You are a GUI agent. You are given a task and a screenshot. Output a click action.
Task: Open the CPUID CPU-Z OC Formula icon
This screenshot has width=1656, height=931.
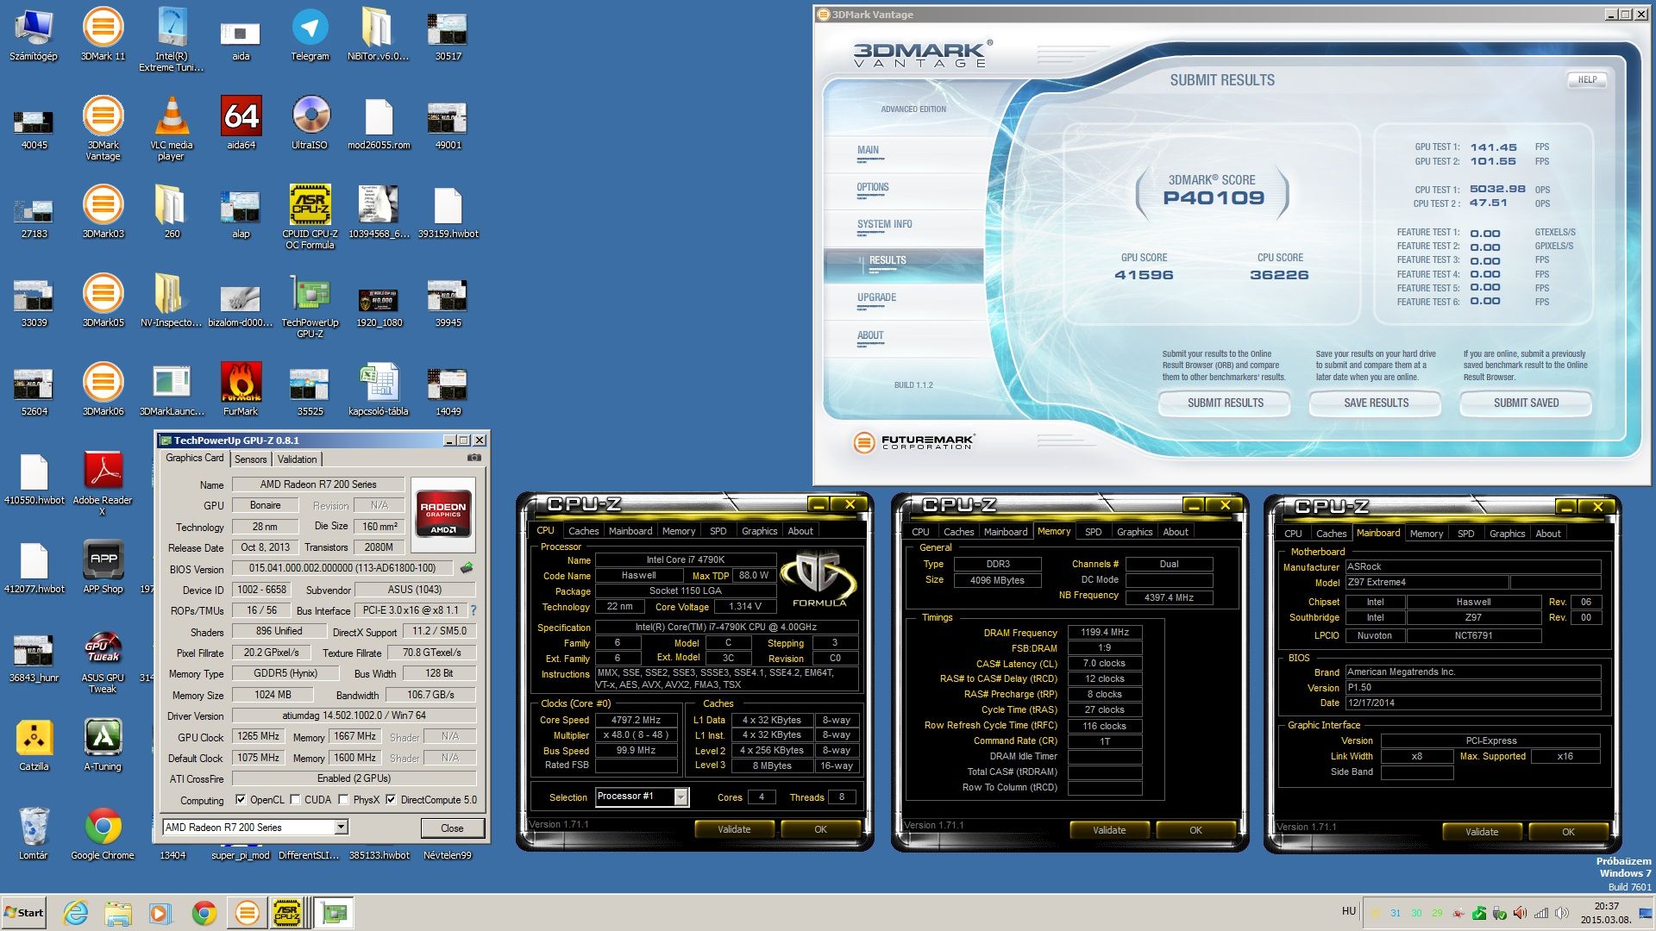(x=310, y=216)
